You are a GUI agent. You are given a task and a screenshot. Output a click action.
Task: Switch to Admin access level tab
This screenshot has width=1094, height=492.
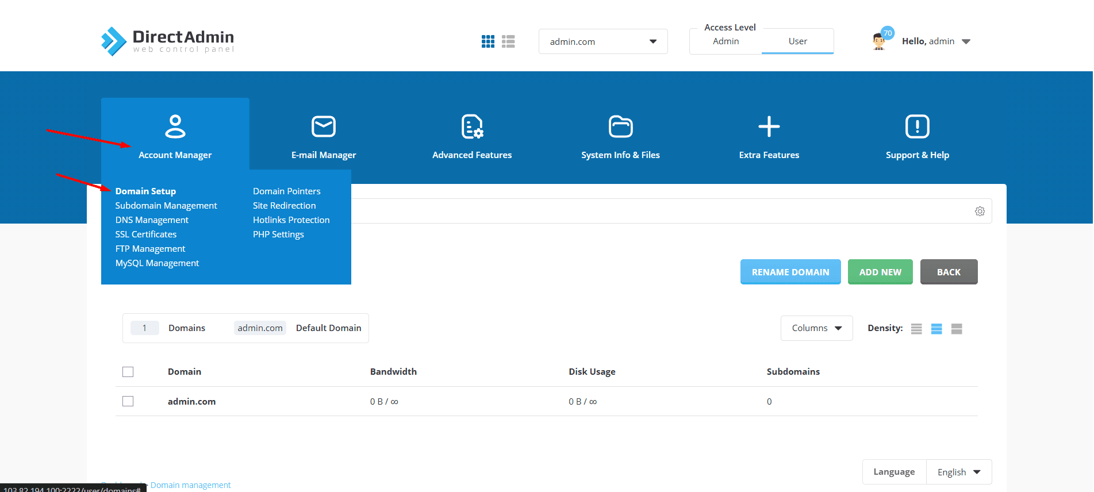(x=726, y=41)
